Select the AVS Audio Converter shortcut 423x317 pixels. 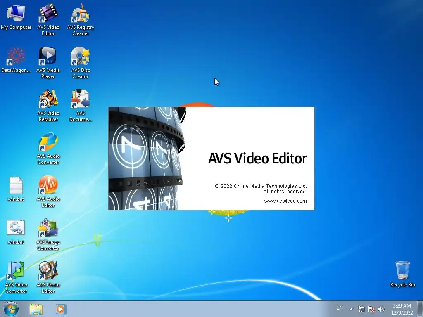tap(48, 149)
